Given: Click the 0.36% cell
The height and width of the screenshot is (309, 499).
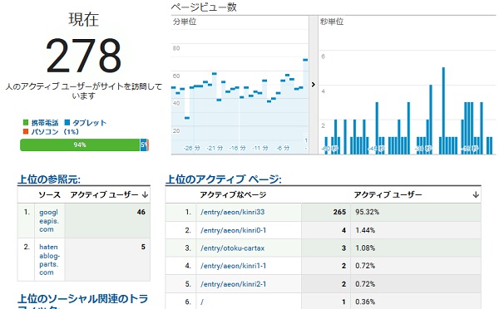Looking at the screenshot, I should click(365, 302).
